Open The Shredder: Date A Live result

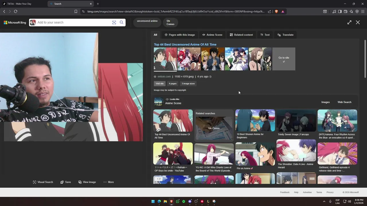click(x=296, y=151)
